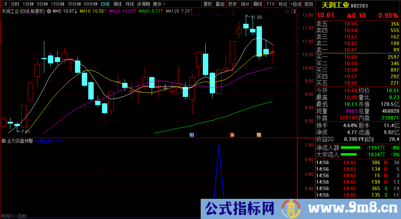Image resolution: width=401 pixels, height=219 pixels.
Task: Click the red 涨 marker on the chart
Action: 232,135
